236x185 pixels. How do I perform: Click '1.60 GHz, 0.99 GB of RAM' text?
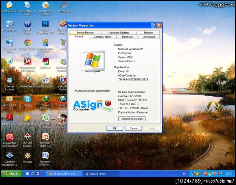click(x=133, y=108)
